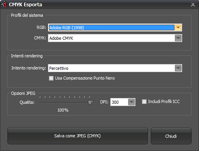Screen dimensions: 199x151
Task: Click the Percettivo combo box field
Action: [115, 68]
